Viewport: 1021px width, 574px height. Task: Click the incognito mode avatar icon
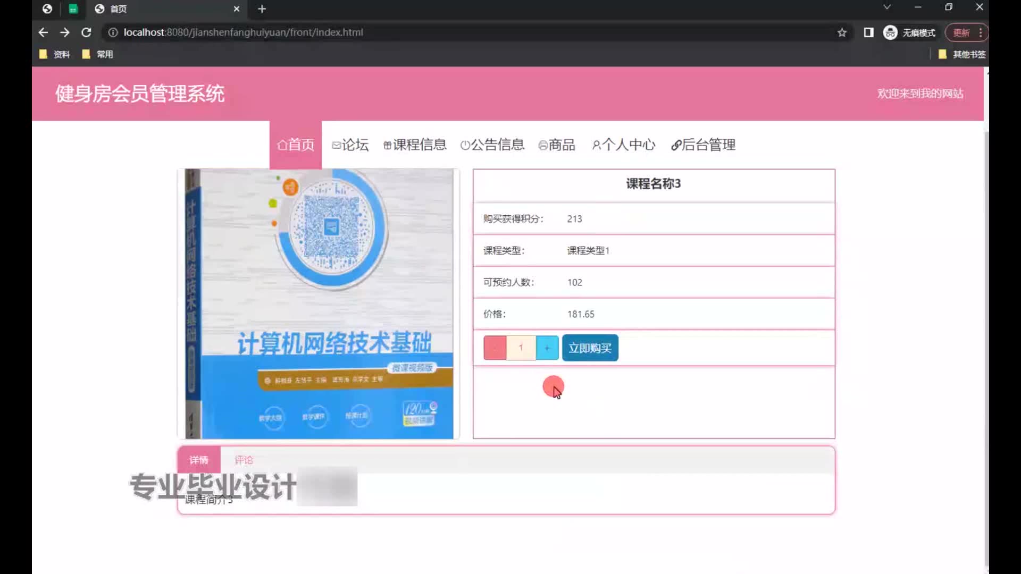[890, 32]
